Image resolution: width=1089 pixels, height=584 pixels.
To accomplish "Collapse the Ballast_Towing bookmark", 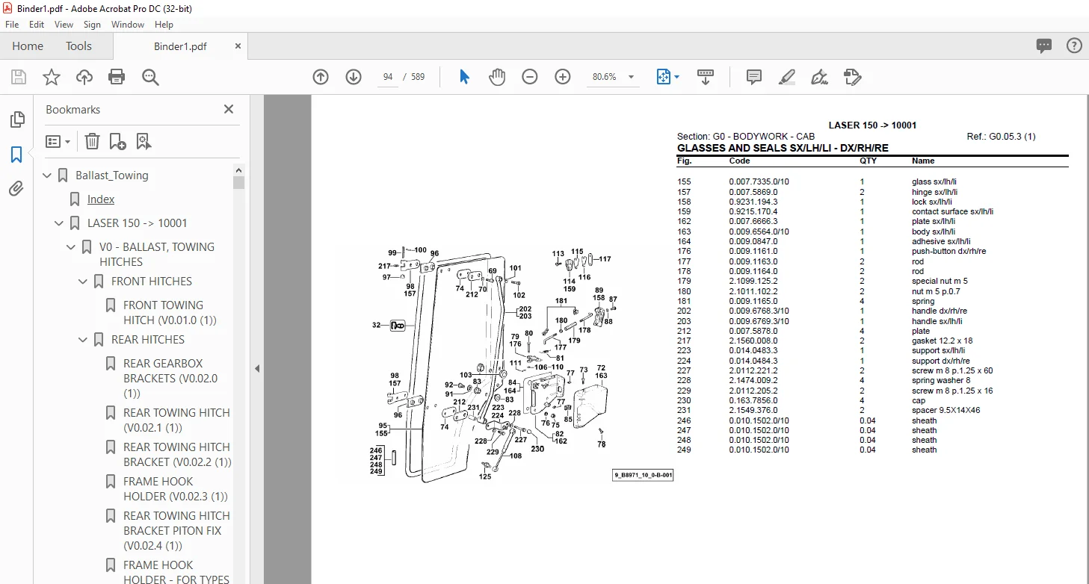I will point(48,175).
